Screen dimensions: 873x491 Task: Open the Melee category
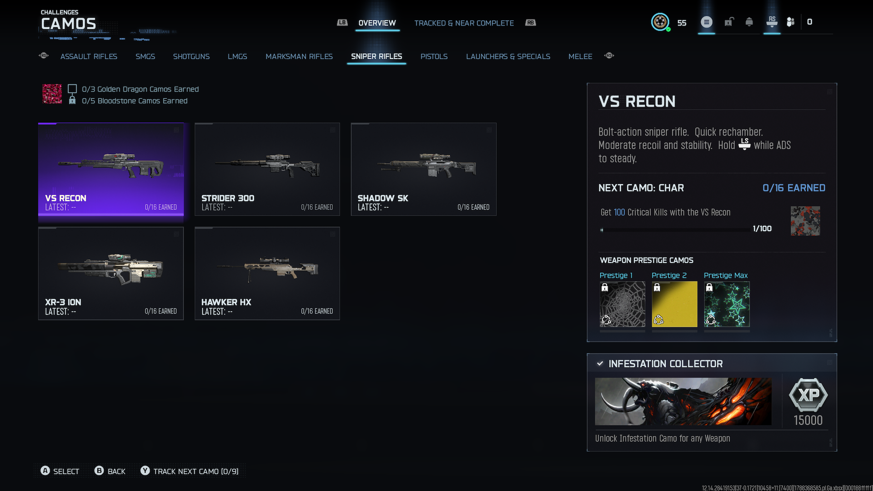click(x=580, y=56)
